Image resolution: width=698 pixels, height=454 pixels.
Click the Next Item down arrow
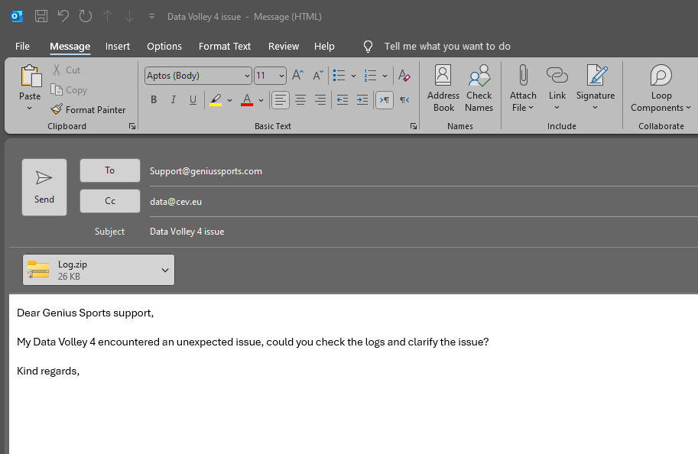tap(129, 17)
